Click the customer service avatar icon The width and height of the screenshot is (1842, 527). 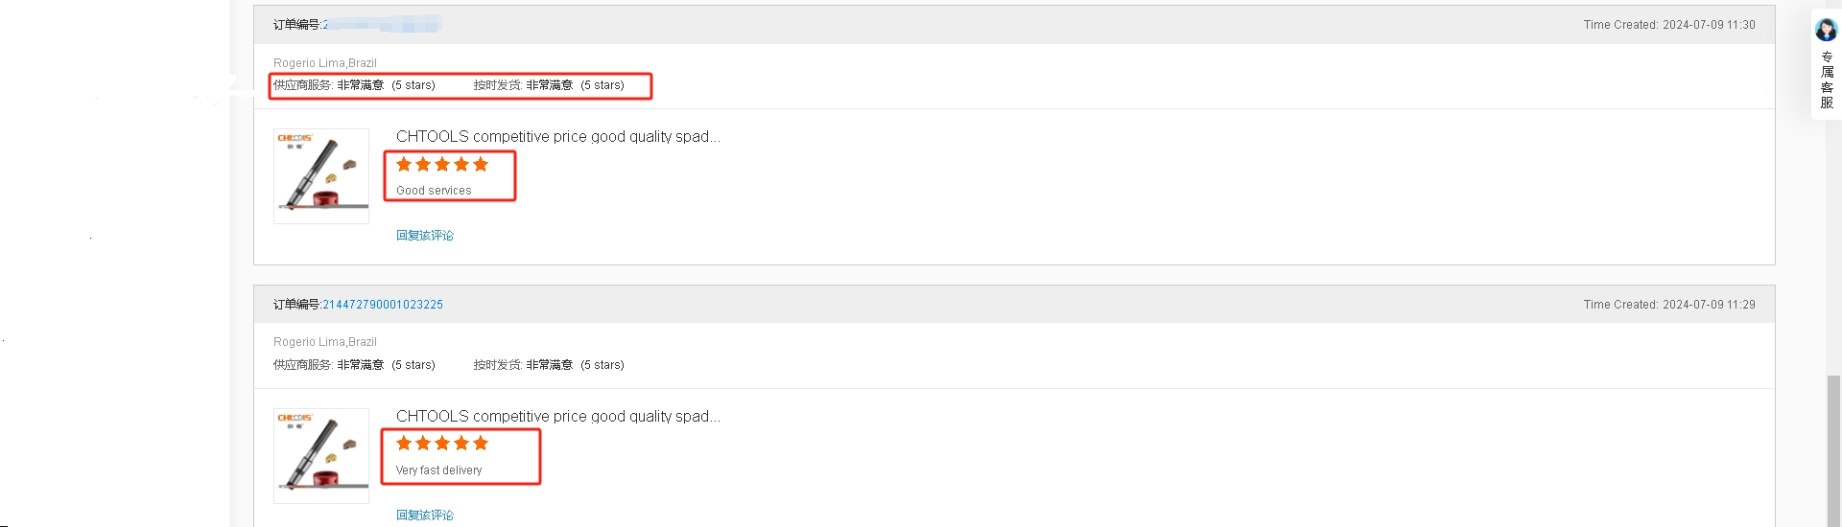tap(1826, 30)
